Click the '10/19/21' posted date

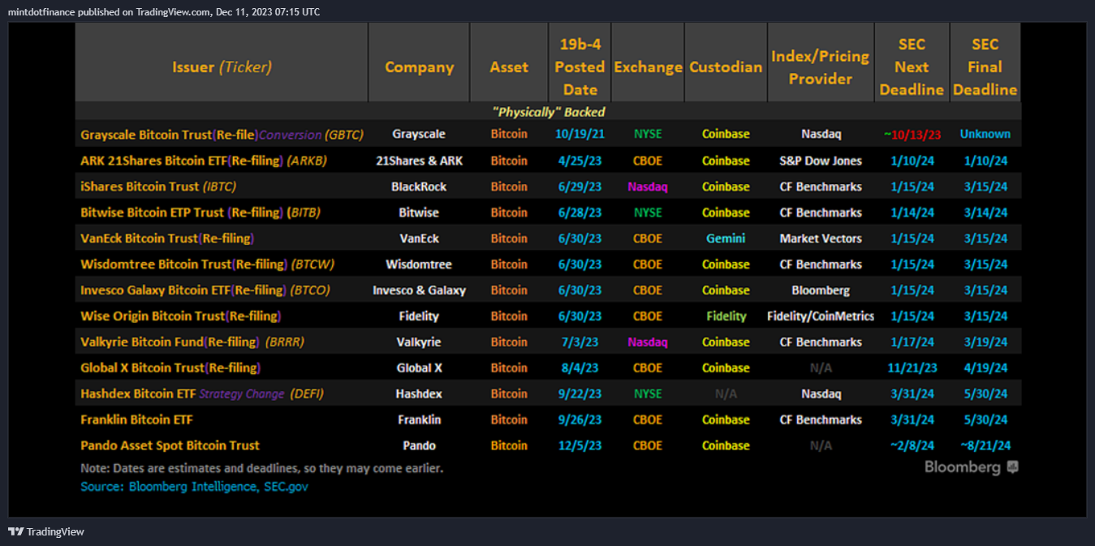[580, 135]
